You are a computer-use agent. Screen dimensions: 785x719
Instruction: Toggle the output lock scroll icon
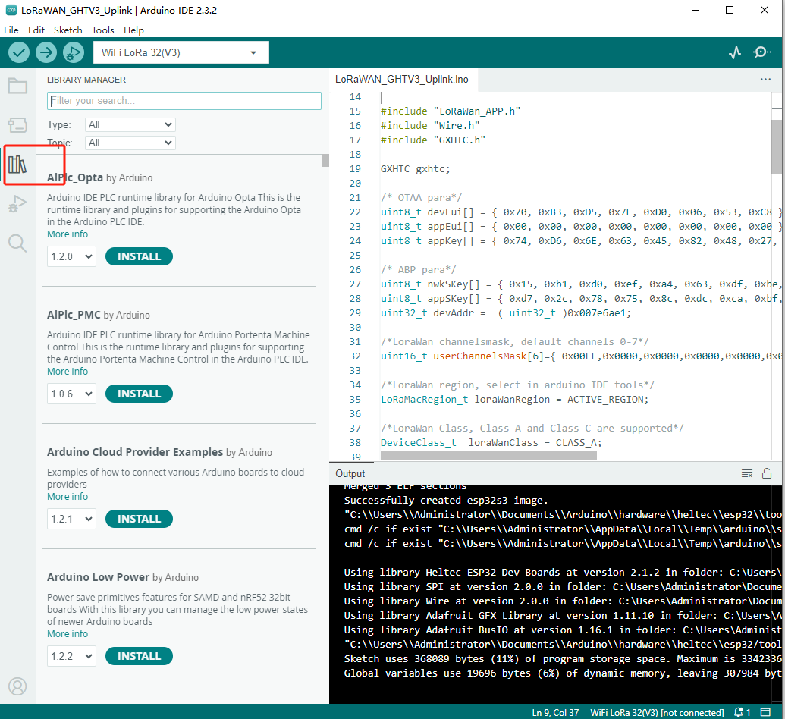(x=767, y=473)
